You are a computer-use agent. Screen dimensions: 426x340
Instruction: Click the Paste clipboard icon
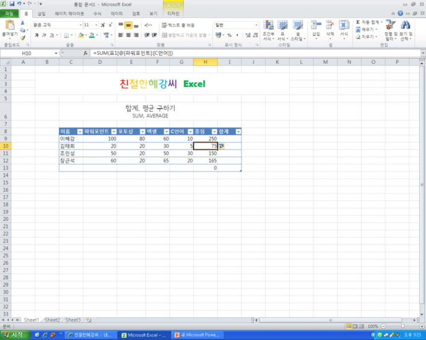click(x=10, y=25)
